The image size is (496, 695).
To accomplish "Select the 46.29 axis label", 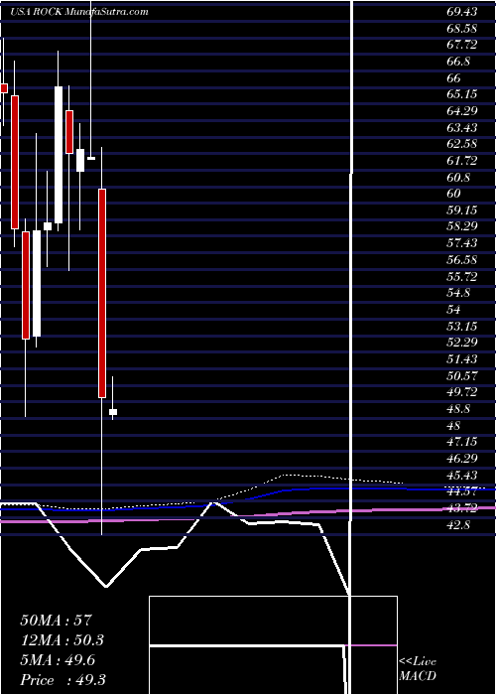I will tap(462, 459).
